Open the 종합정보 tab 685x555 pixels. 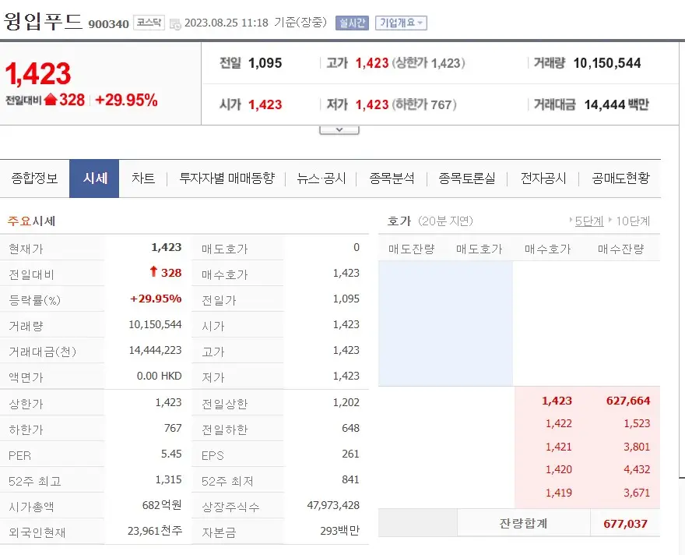click(37, 178)
